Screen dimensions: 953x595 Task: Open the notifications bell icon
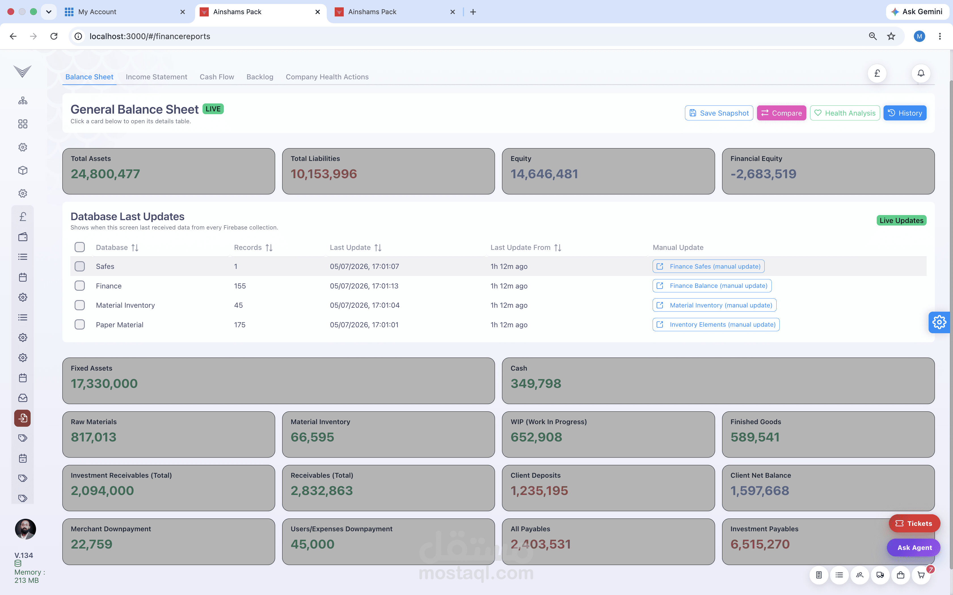click(x=921, y=73)
